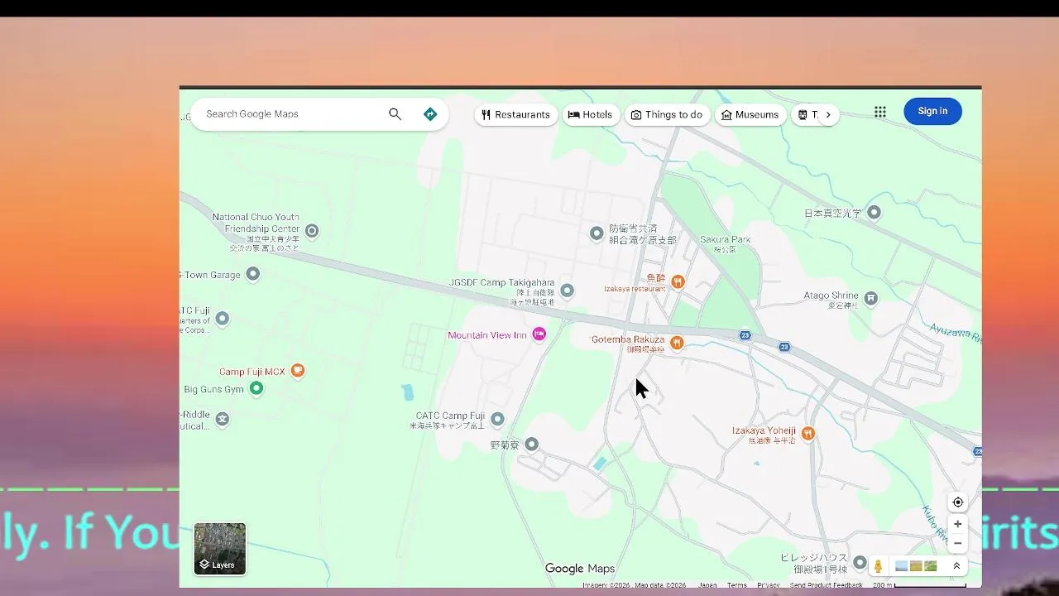Show more categories with chevron arrow
The width and height of the screenshot is (1059, 596).
pyautogui.click(x=828, y=115)
